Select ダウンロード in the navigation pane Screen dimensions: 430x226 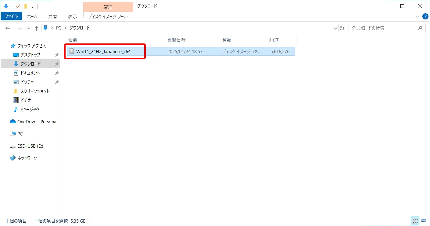pyautogui.click(x=30, y=64)
